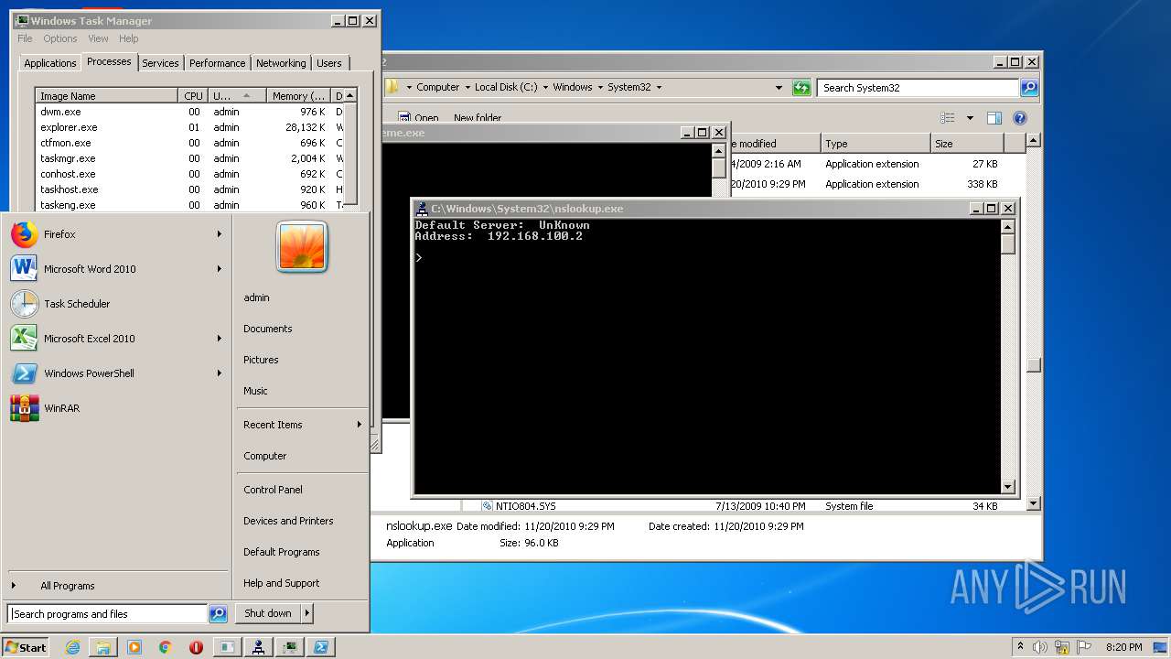Open the Shut down options arrow

click(307, 613)
